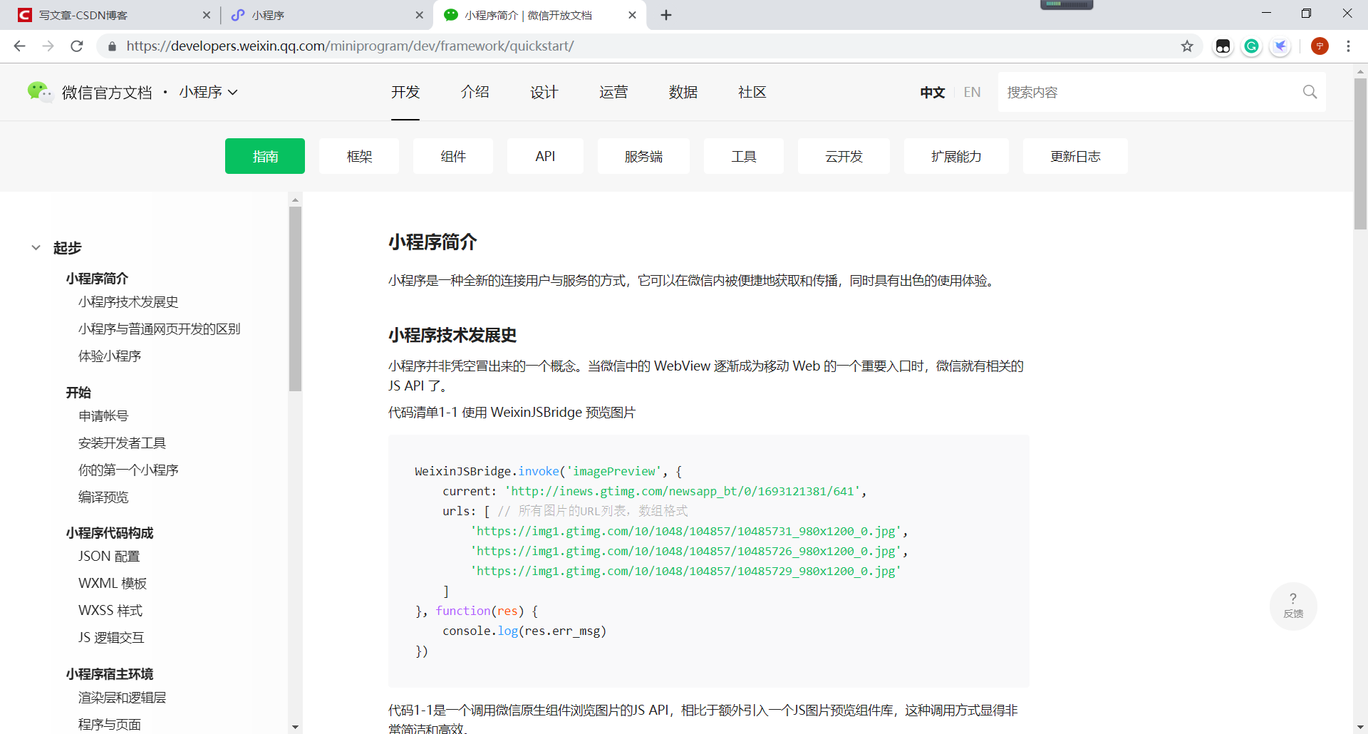Image resolution: width=1368 pixels, height=734 pixels.
Task: Click the sidebar scrollbar thumb
Action: coord(295,299)
